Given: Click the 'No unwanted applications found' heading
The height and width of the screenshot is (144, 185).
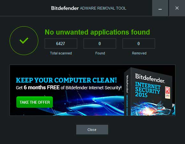Looking at the screenshot, I should click(x=97, y=32).
